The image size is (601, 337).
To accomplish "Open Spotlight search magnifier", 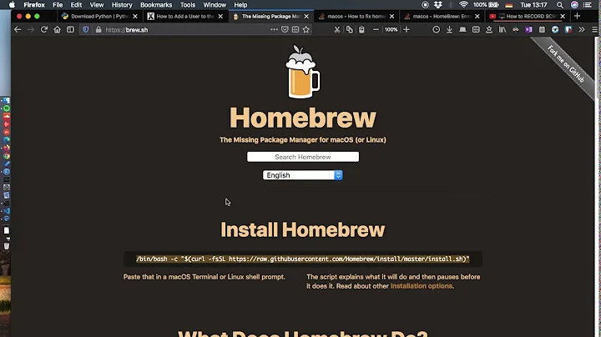I will (x=560, y=5).
